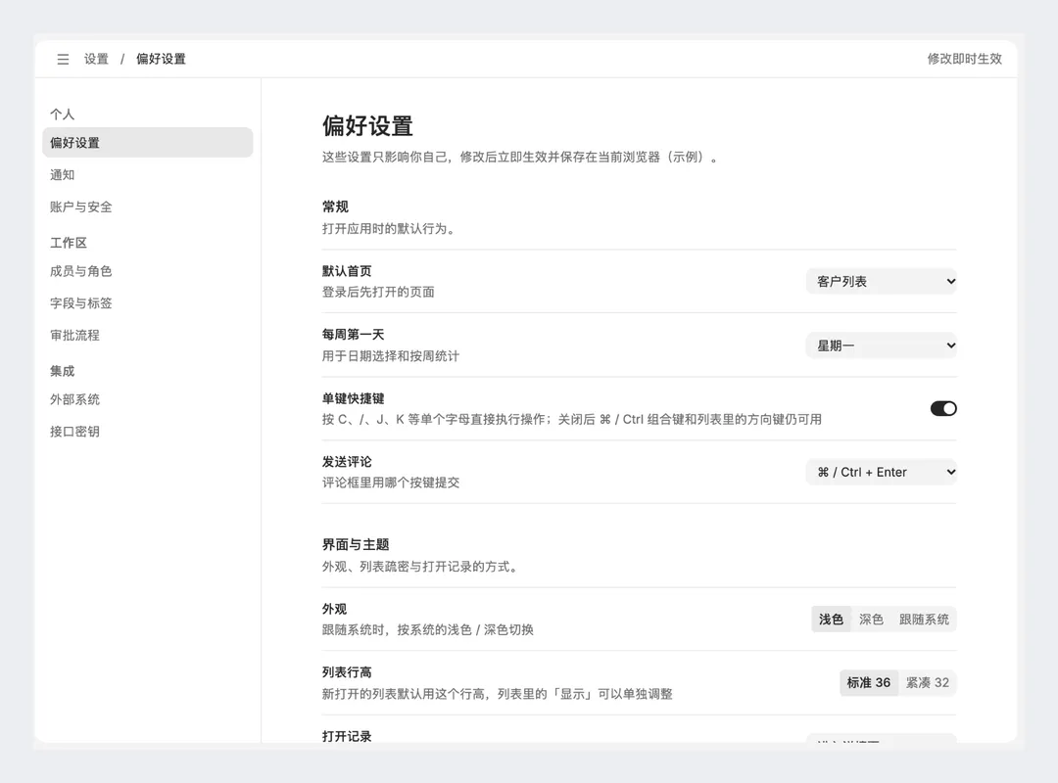
Task: Open the 发送评论 shortcut dropdown
Action: (882, 472)
